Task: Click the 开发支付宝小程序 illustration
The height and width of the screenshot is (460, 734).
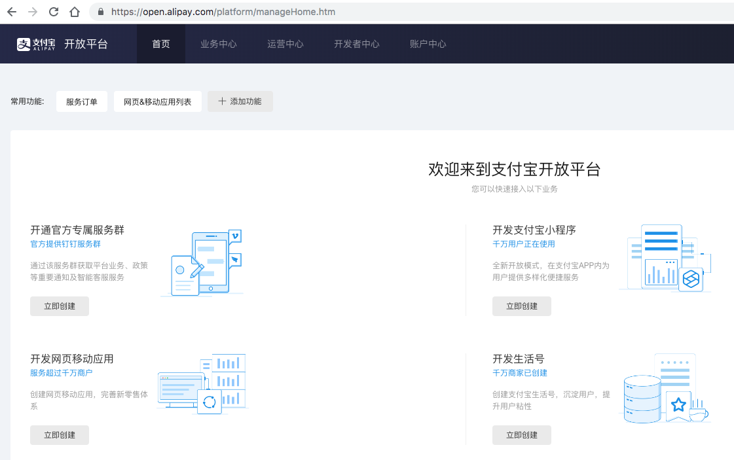Action: pyautogui.click(x=664, y=258)
